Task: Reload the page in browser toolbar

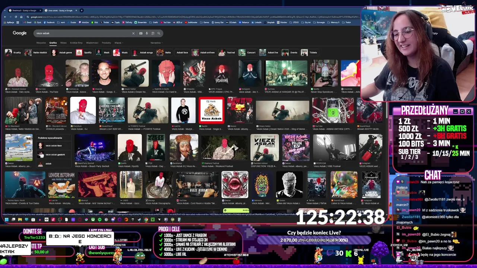Action: point(16,17)
